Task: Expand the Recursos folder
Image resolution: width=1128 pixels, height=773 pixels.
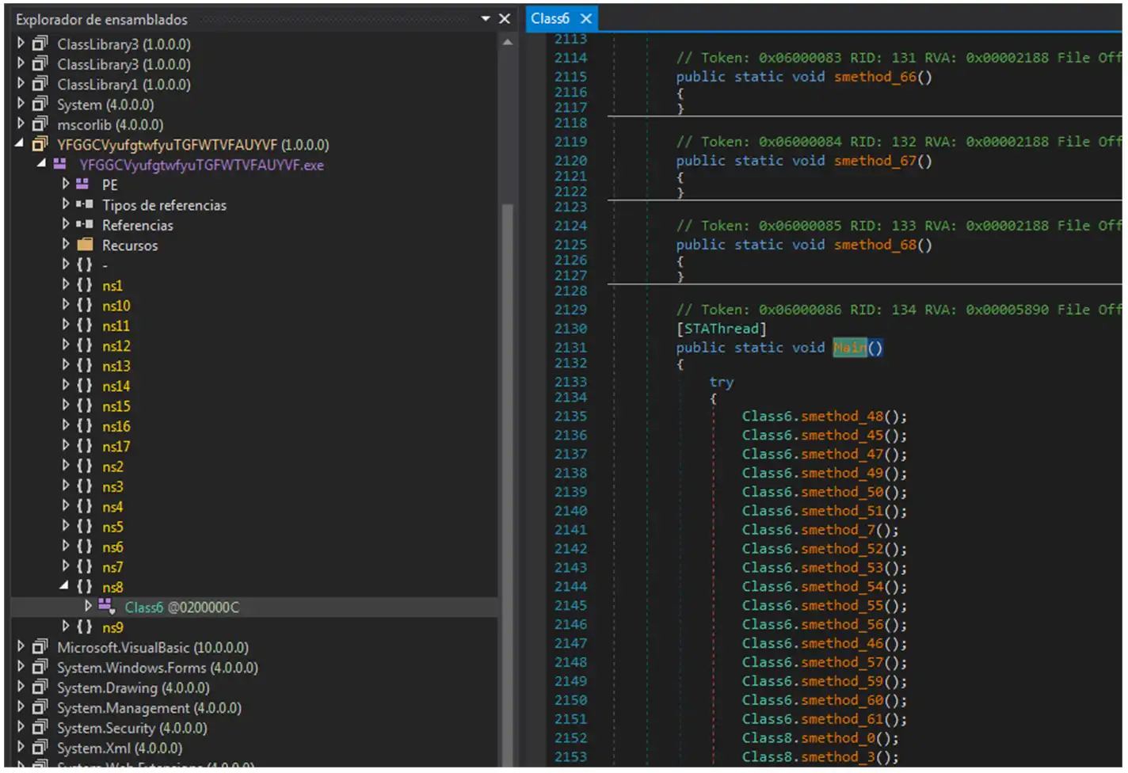Action: (66, 245)
